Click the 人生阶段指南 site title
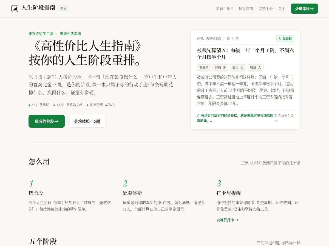The width and height of the screenshot is (329, 246). (x=38, y=8)
